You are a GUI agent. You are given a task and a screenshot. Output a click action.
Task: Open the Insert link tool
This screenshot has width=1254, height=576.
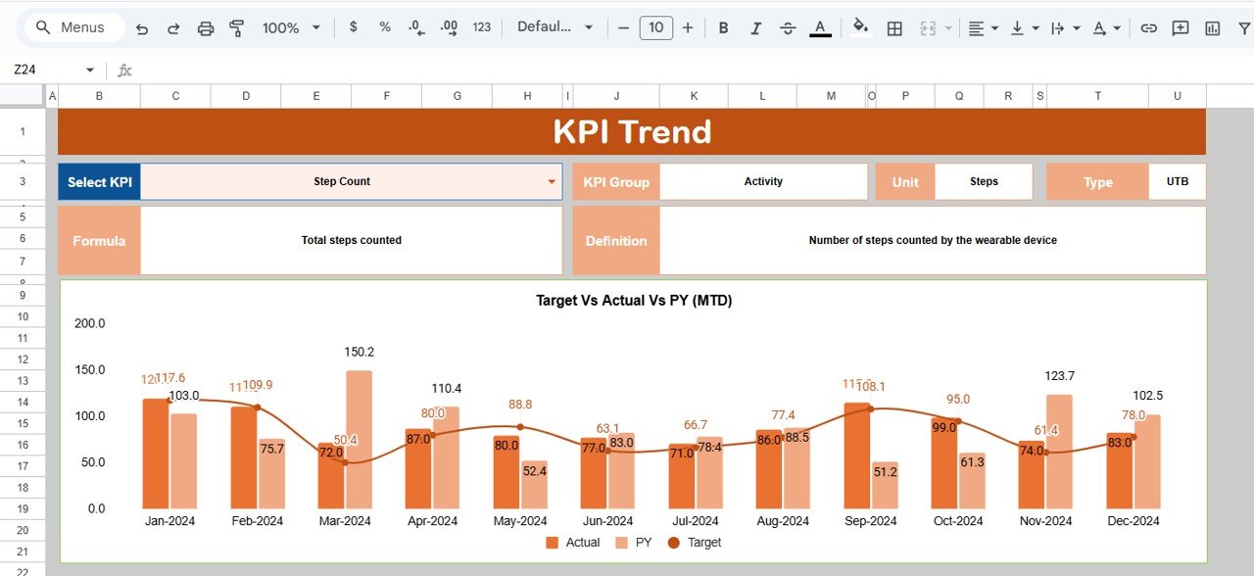(x=1148, y=27)
